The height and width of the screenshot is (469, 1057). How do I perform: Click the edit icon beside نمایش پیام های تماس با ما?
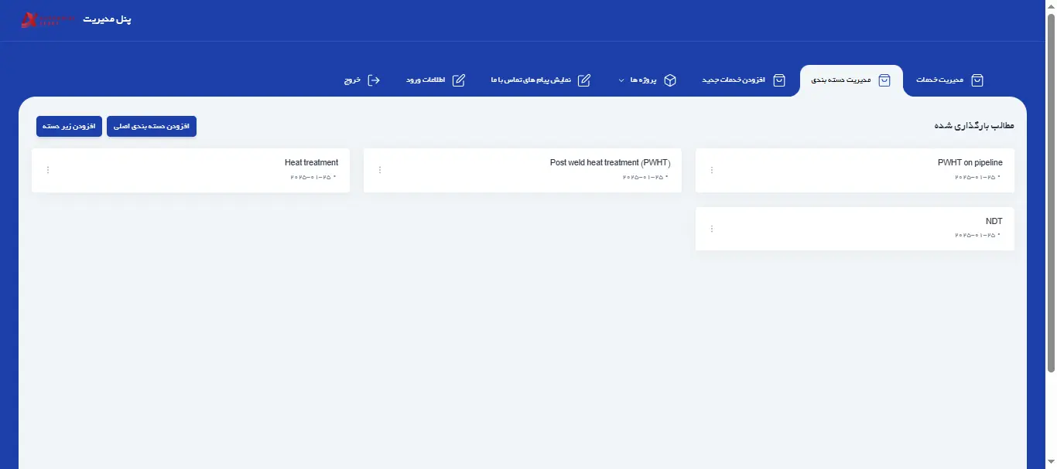click(x=584, y=80)
